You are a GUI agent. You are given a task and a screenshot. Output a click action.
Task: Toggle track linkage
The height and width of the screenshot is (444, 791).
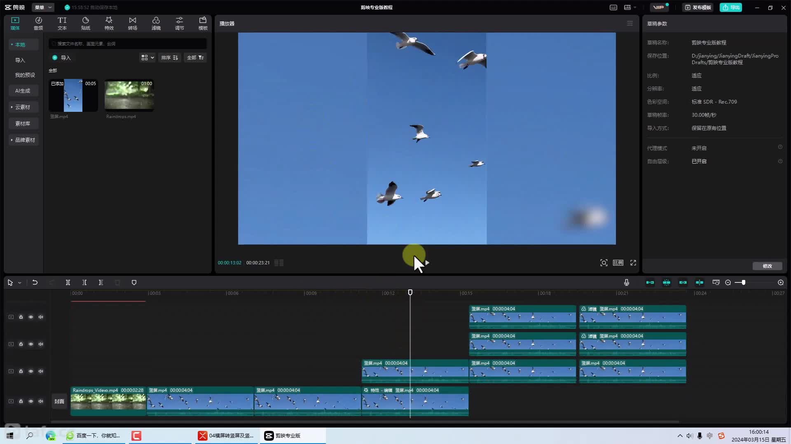(x=683, y=282)
